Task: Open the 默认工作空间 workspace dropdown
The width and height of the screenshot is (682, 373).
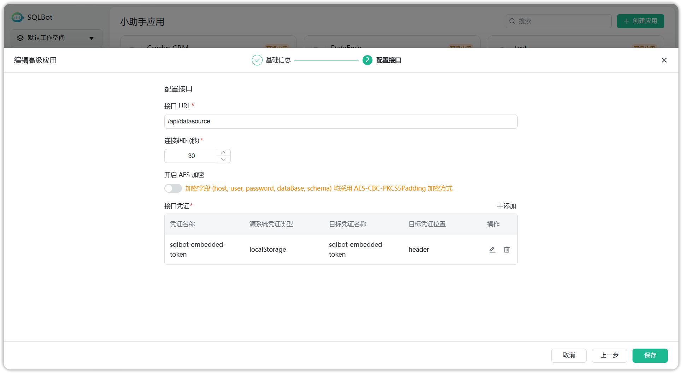Action: (57, 38)
